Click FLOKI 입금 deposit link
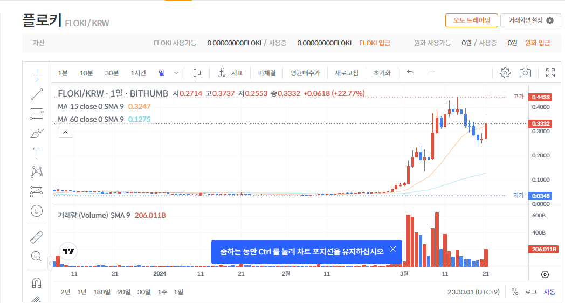Viewport: 565px width, 303px height. click(375, 43)
